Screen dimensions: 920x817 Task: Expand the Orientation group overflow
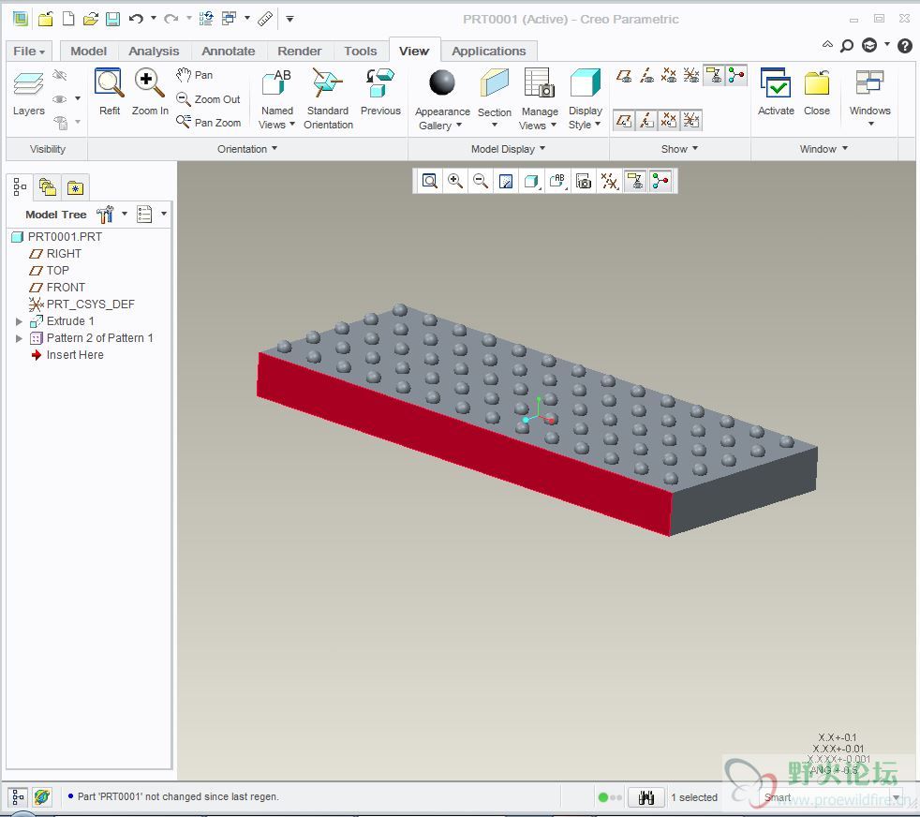247,149
